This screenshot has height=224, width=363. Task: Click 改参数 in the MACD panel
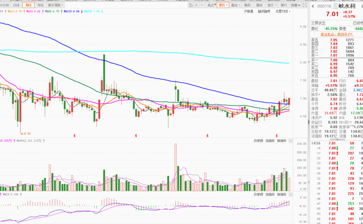pos(258,195)
